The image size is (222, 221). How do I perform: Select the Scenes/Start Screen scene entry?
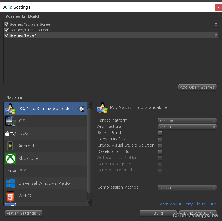click(x=111, y=30)
